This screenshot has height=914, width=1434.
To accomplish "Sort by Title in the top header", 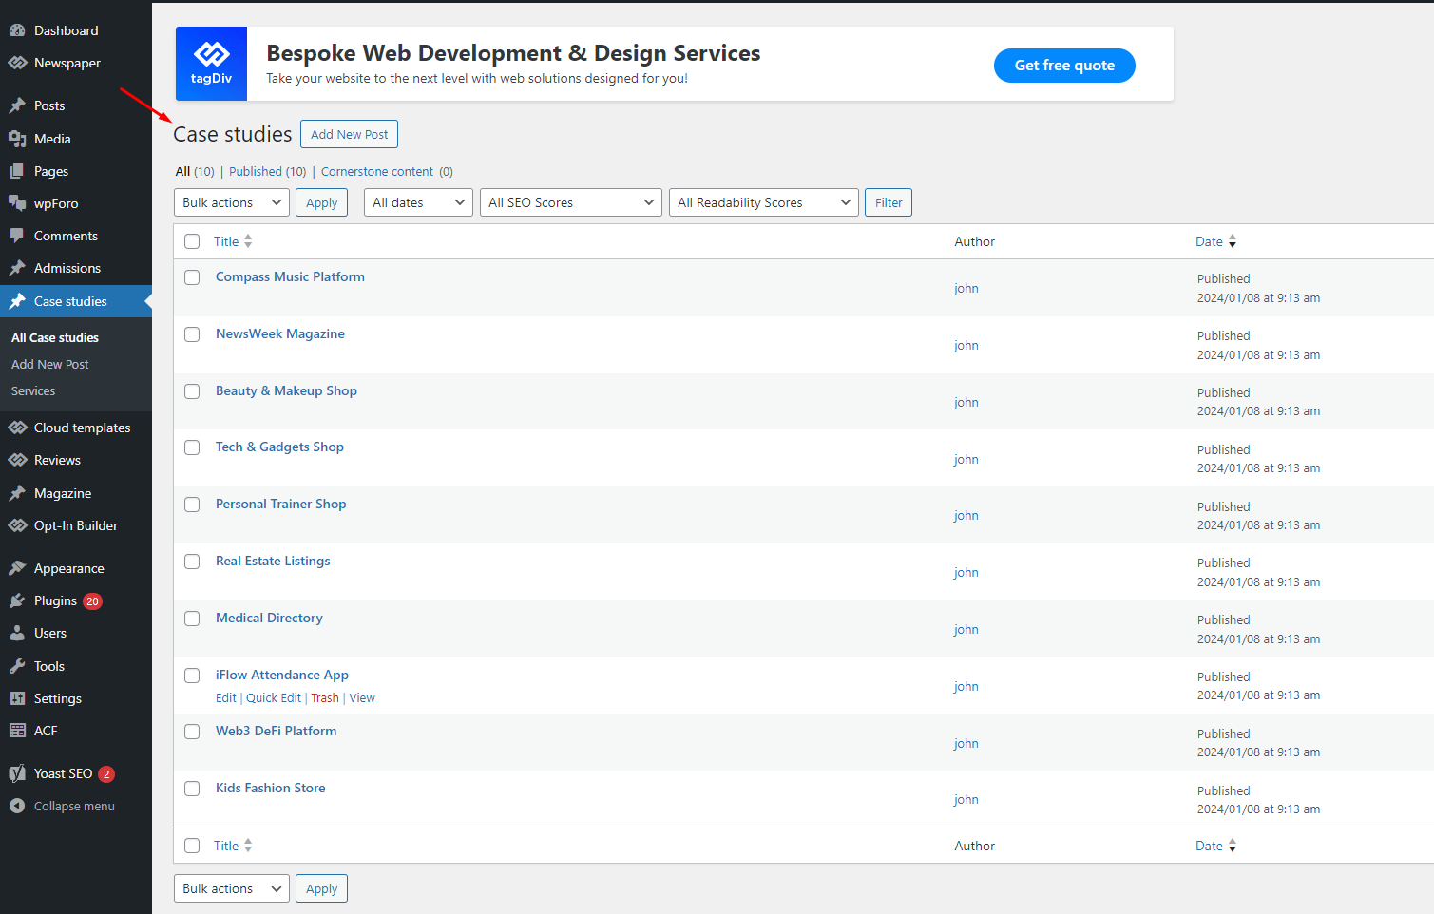I will (x=233, y=241).
